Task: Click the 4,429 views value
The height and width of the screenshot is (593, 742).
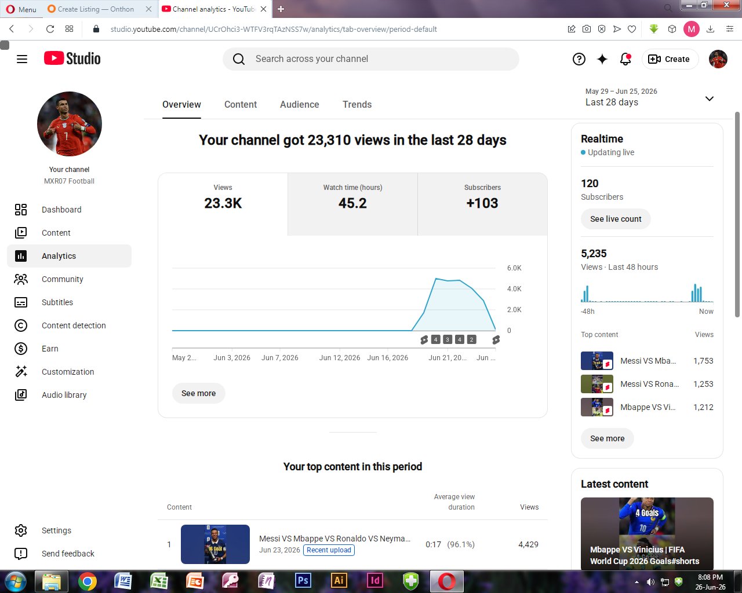Action: [x=528, y=544]
